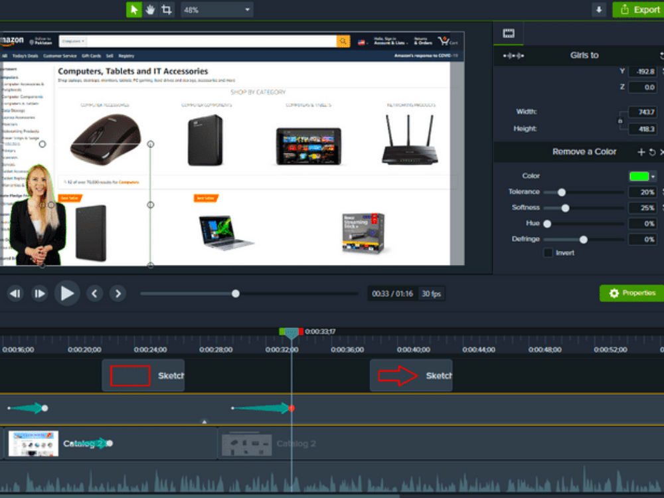Add another Remove a Color effect
Image resolution: width=664 pixels, height=498 pixels.
click(x=641, y=152)
